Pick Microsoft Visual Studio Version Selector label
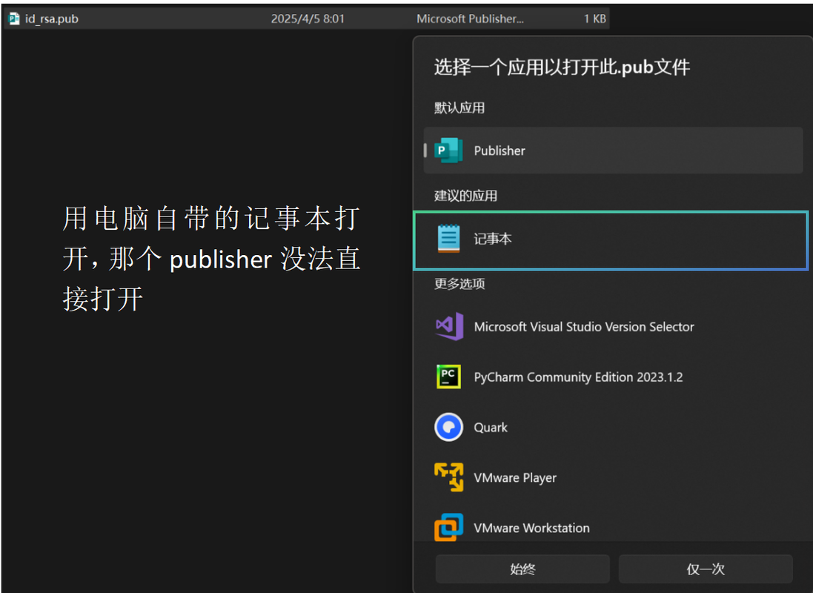Viewport: 813px width, 593px height. [584, 327]
